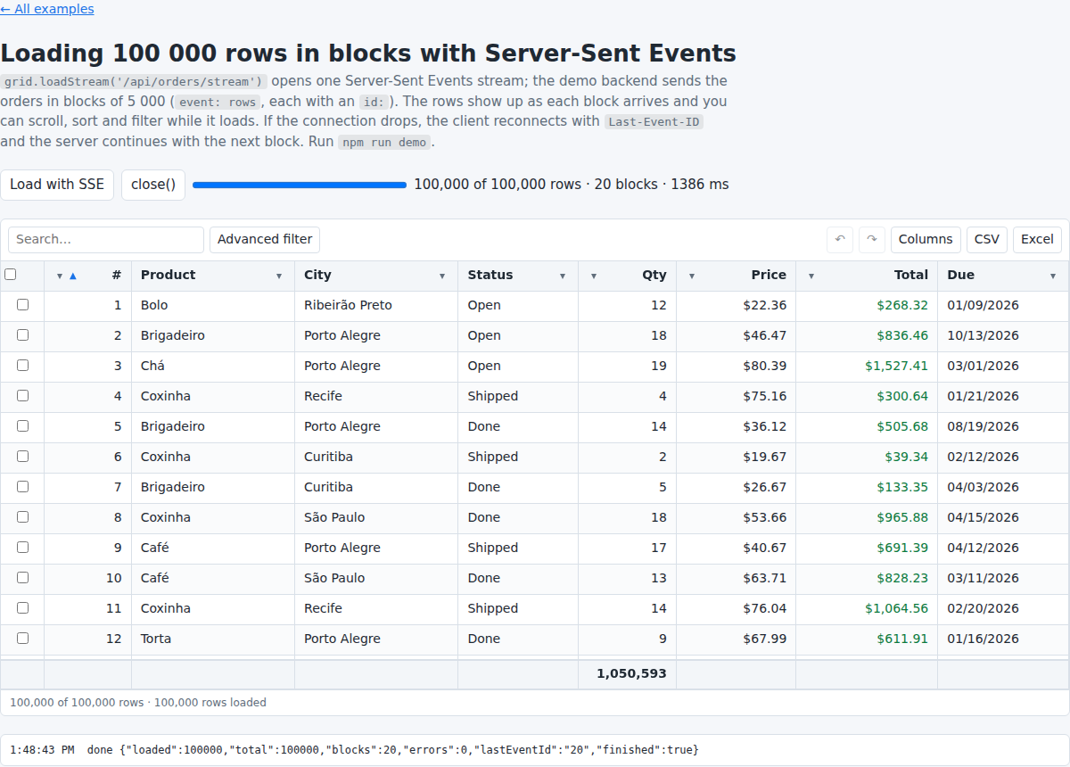This screenshot has height=767, width=1070.
Task: Check the row 8 São Paulo checkbox
Action: 22,517
